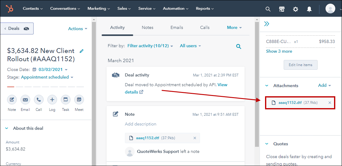Open the search magnifier in top navigation
This screenshot has height=166, width=342.
268,9
